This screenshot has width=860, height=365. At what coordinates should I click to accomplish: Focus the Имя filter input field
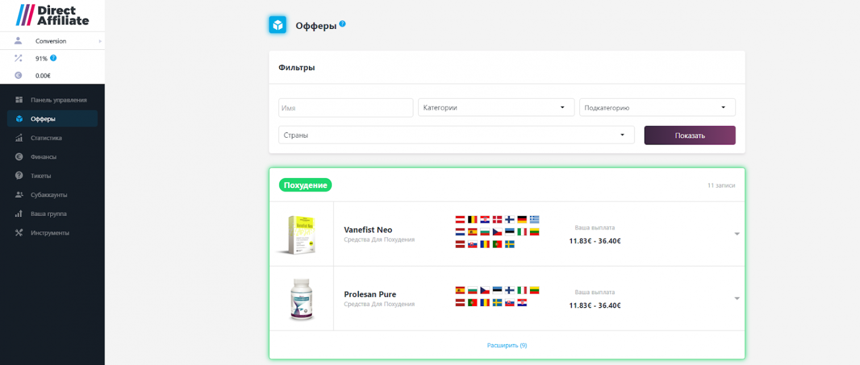(345, 108)
